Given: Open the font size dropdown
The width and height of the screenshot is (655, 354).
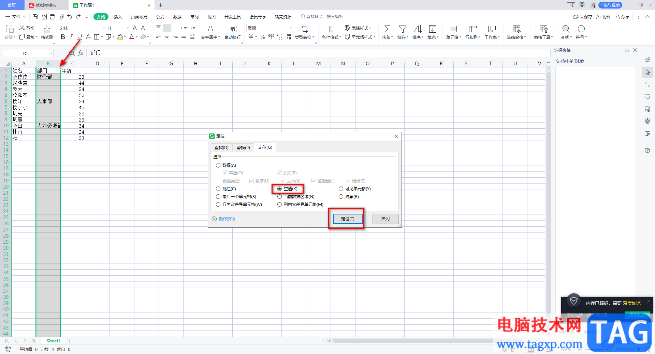Looking at the screenshot, I should tap(128, 28).
